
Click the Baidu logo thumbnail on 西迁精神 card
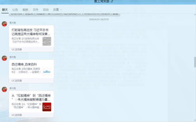[47, 71]
